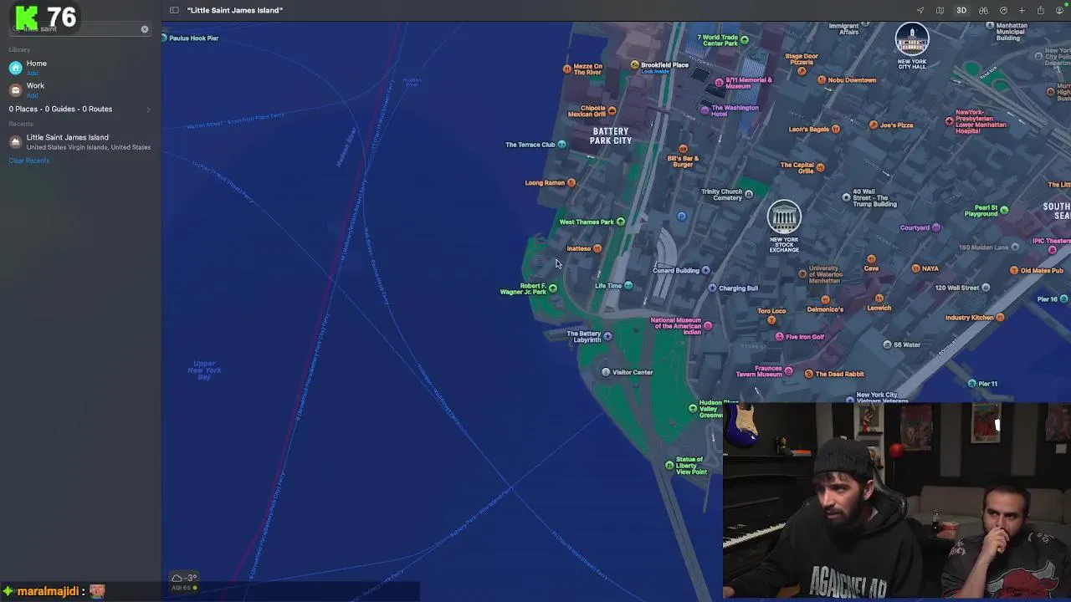This screenshot has width=1071, height=602.
Task: Click the Fraunces Tavern Museum pin
Action: coord(788,370)
